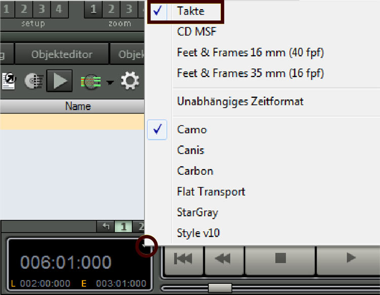Apply the Carbon skin
The image size is (380, 295).
coord(195,171)
